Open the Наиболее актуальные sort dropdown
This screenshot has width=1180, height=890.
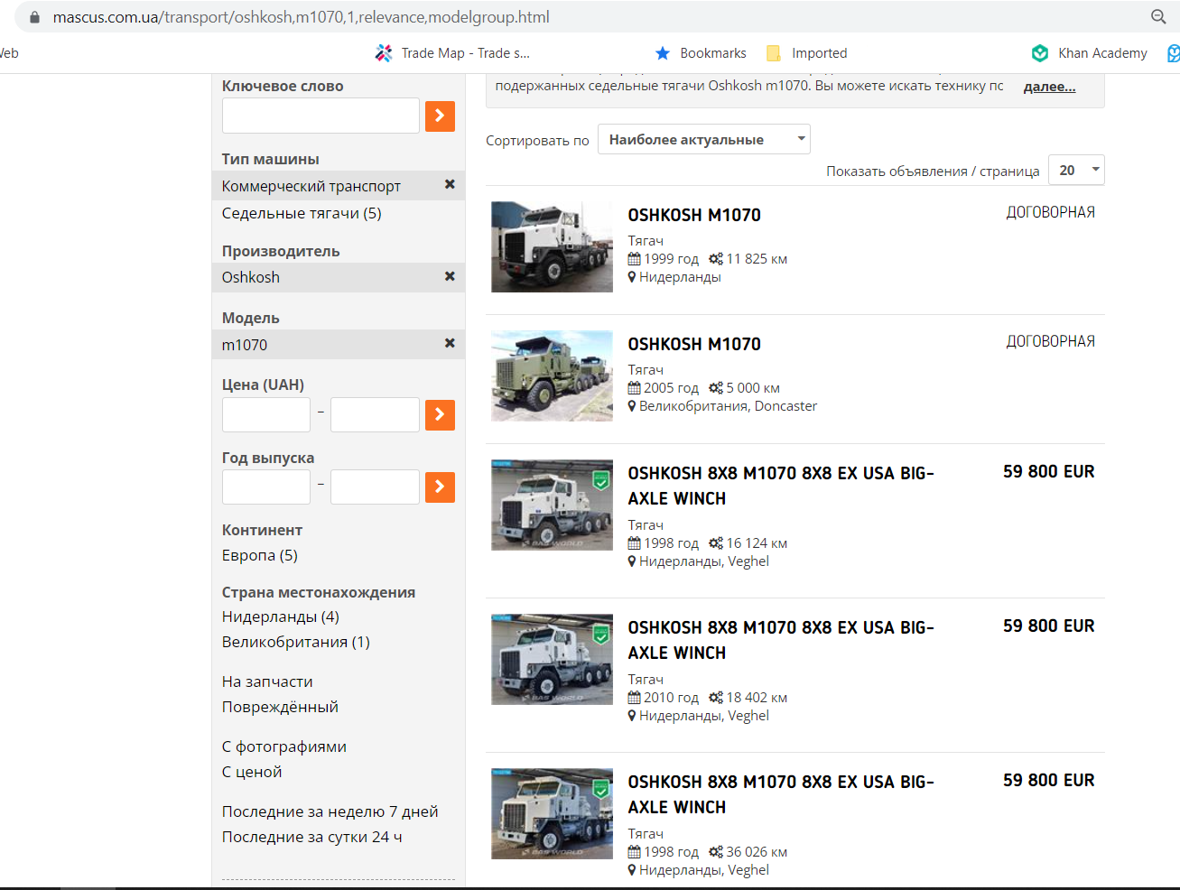pos(704,139)
